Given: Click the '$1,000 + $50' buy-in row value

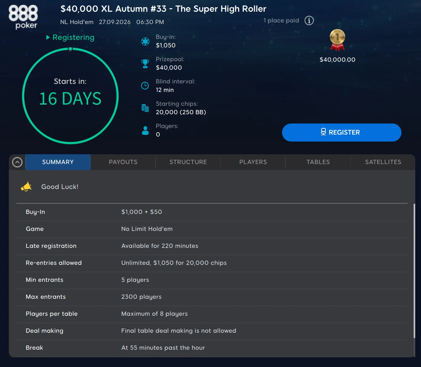Looking at the screenshot, I should (x=142, y=212).
